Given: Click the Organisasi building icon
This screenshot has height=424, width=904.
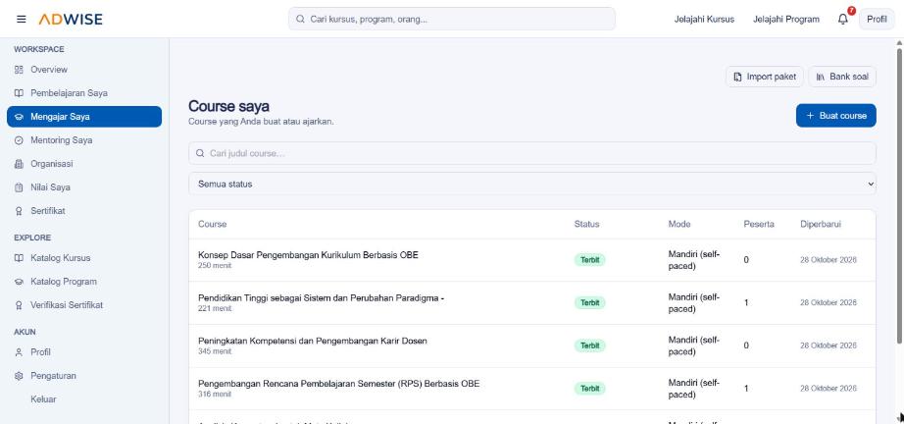Looking at the screenshot, I should [19, 164].
